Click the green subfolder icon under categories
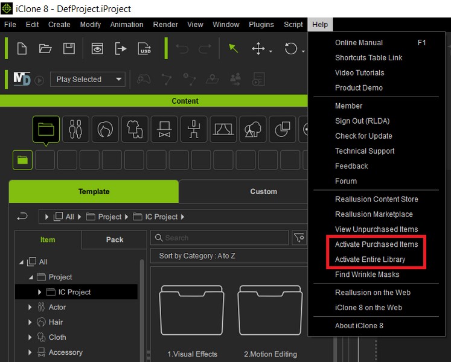This screenshot has width=451, height=362. pos(22,160)
